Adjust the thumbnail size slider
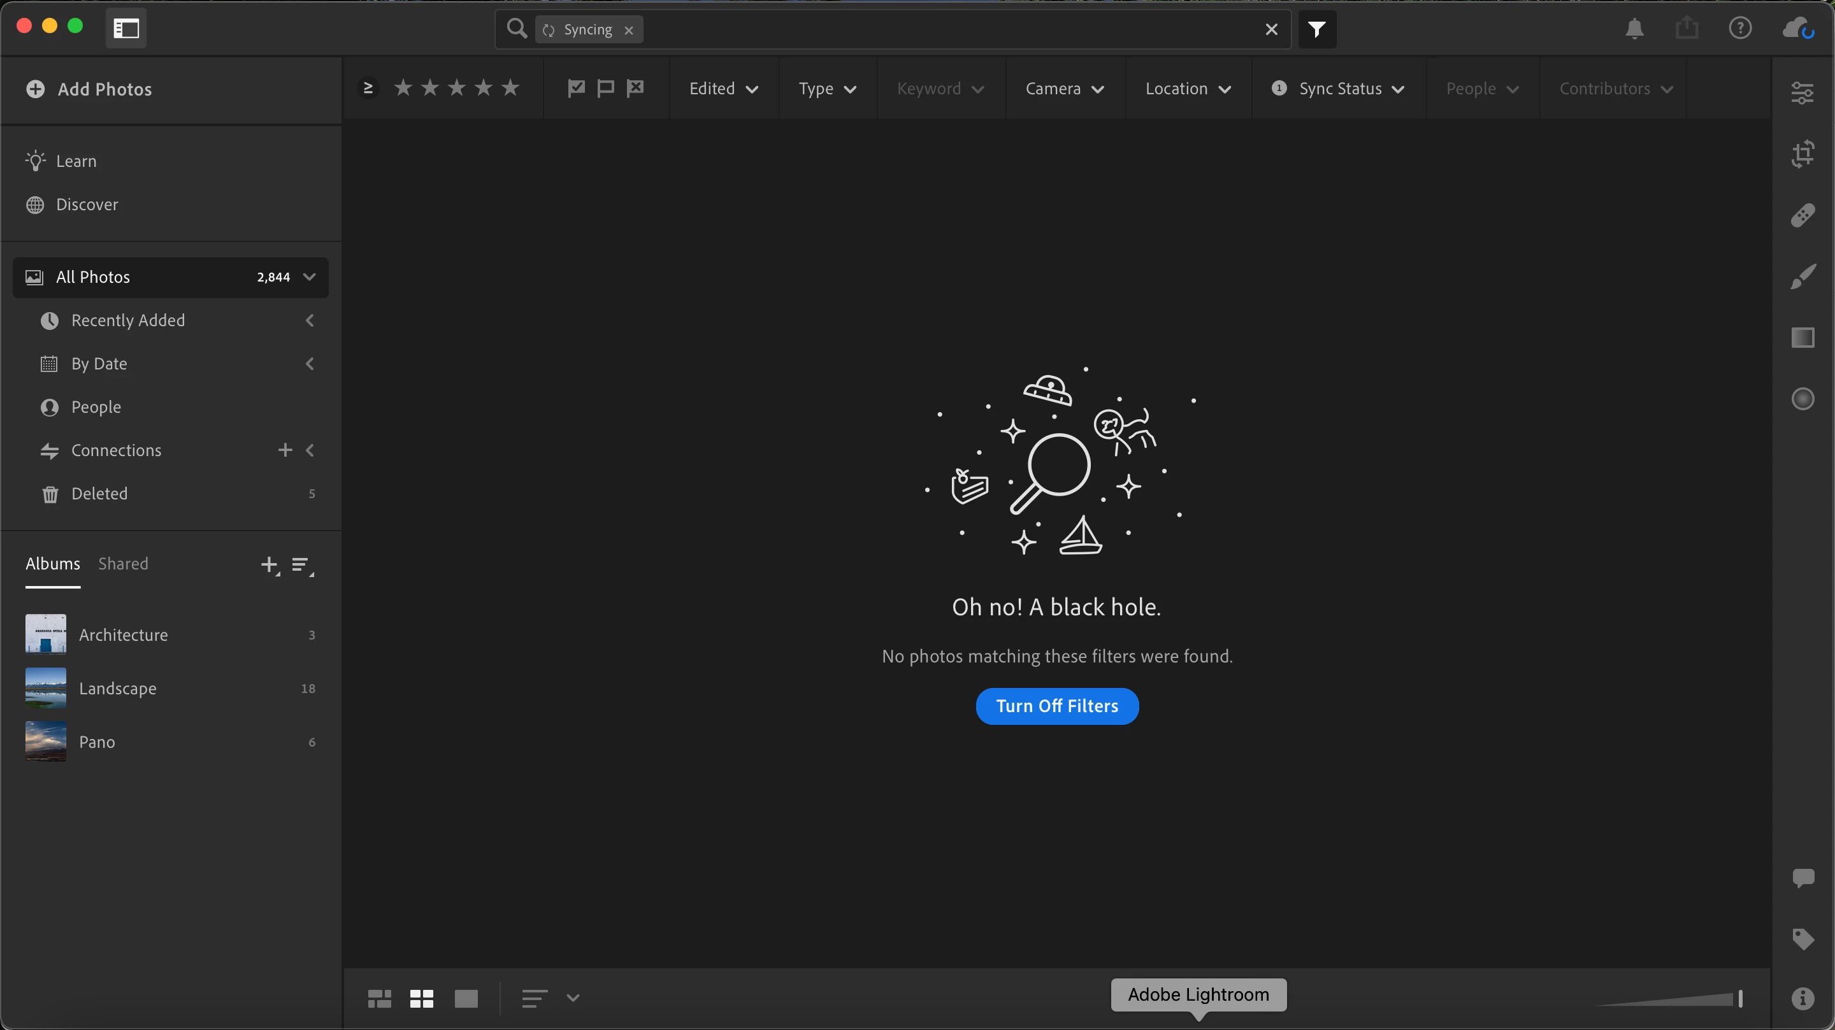 tap(1739, 999)
